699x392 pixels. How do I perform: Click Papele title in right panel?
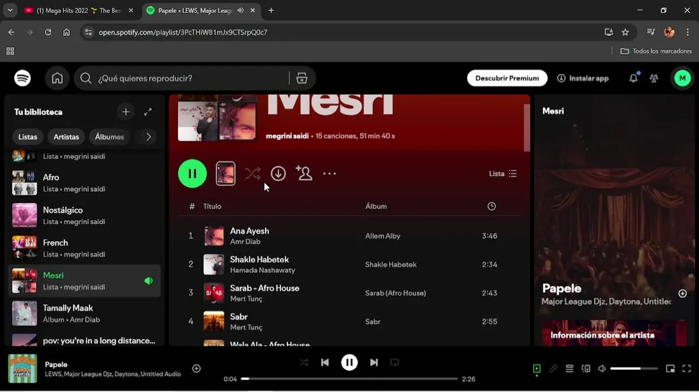pyautogui.click(x=562, y=289)
